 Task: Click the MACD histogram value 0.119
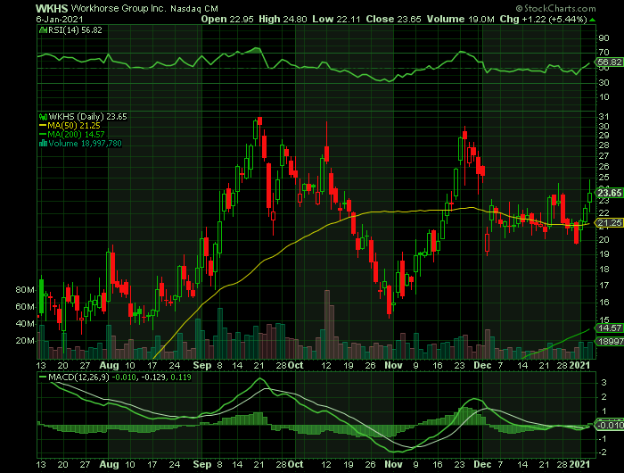click(x=181, y=377)
